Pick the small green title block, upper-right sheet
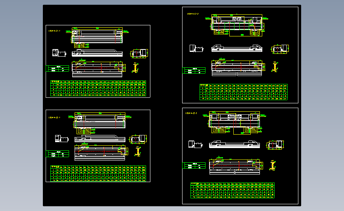344x211 pixels. click(x=194, y=70)
